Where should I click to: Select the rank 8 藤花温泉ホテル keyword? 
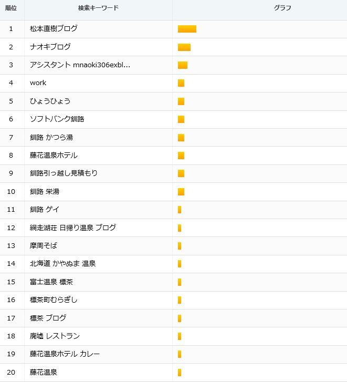[x=54, y=155]
